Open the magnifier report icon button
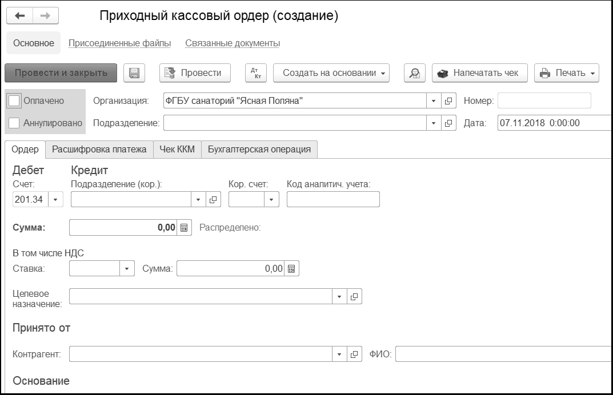The width and height of the screenshot is (613, 395). [414, 73]
